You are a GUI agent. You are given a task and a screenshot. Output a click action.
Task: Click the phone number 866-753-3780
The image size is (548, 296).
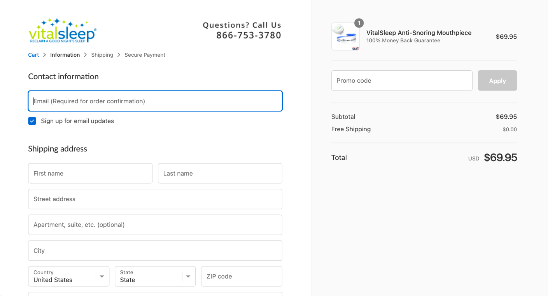tap(249, 35)
